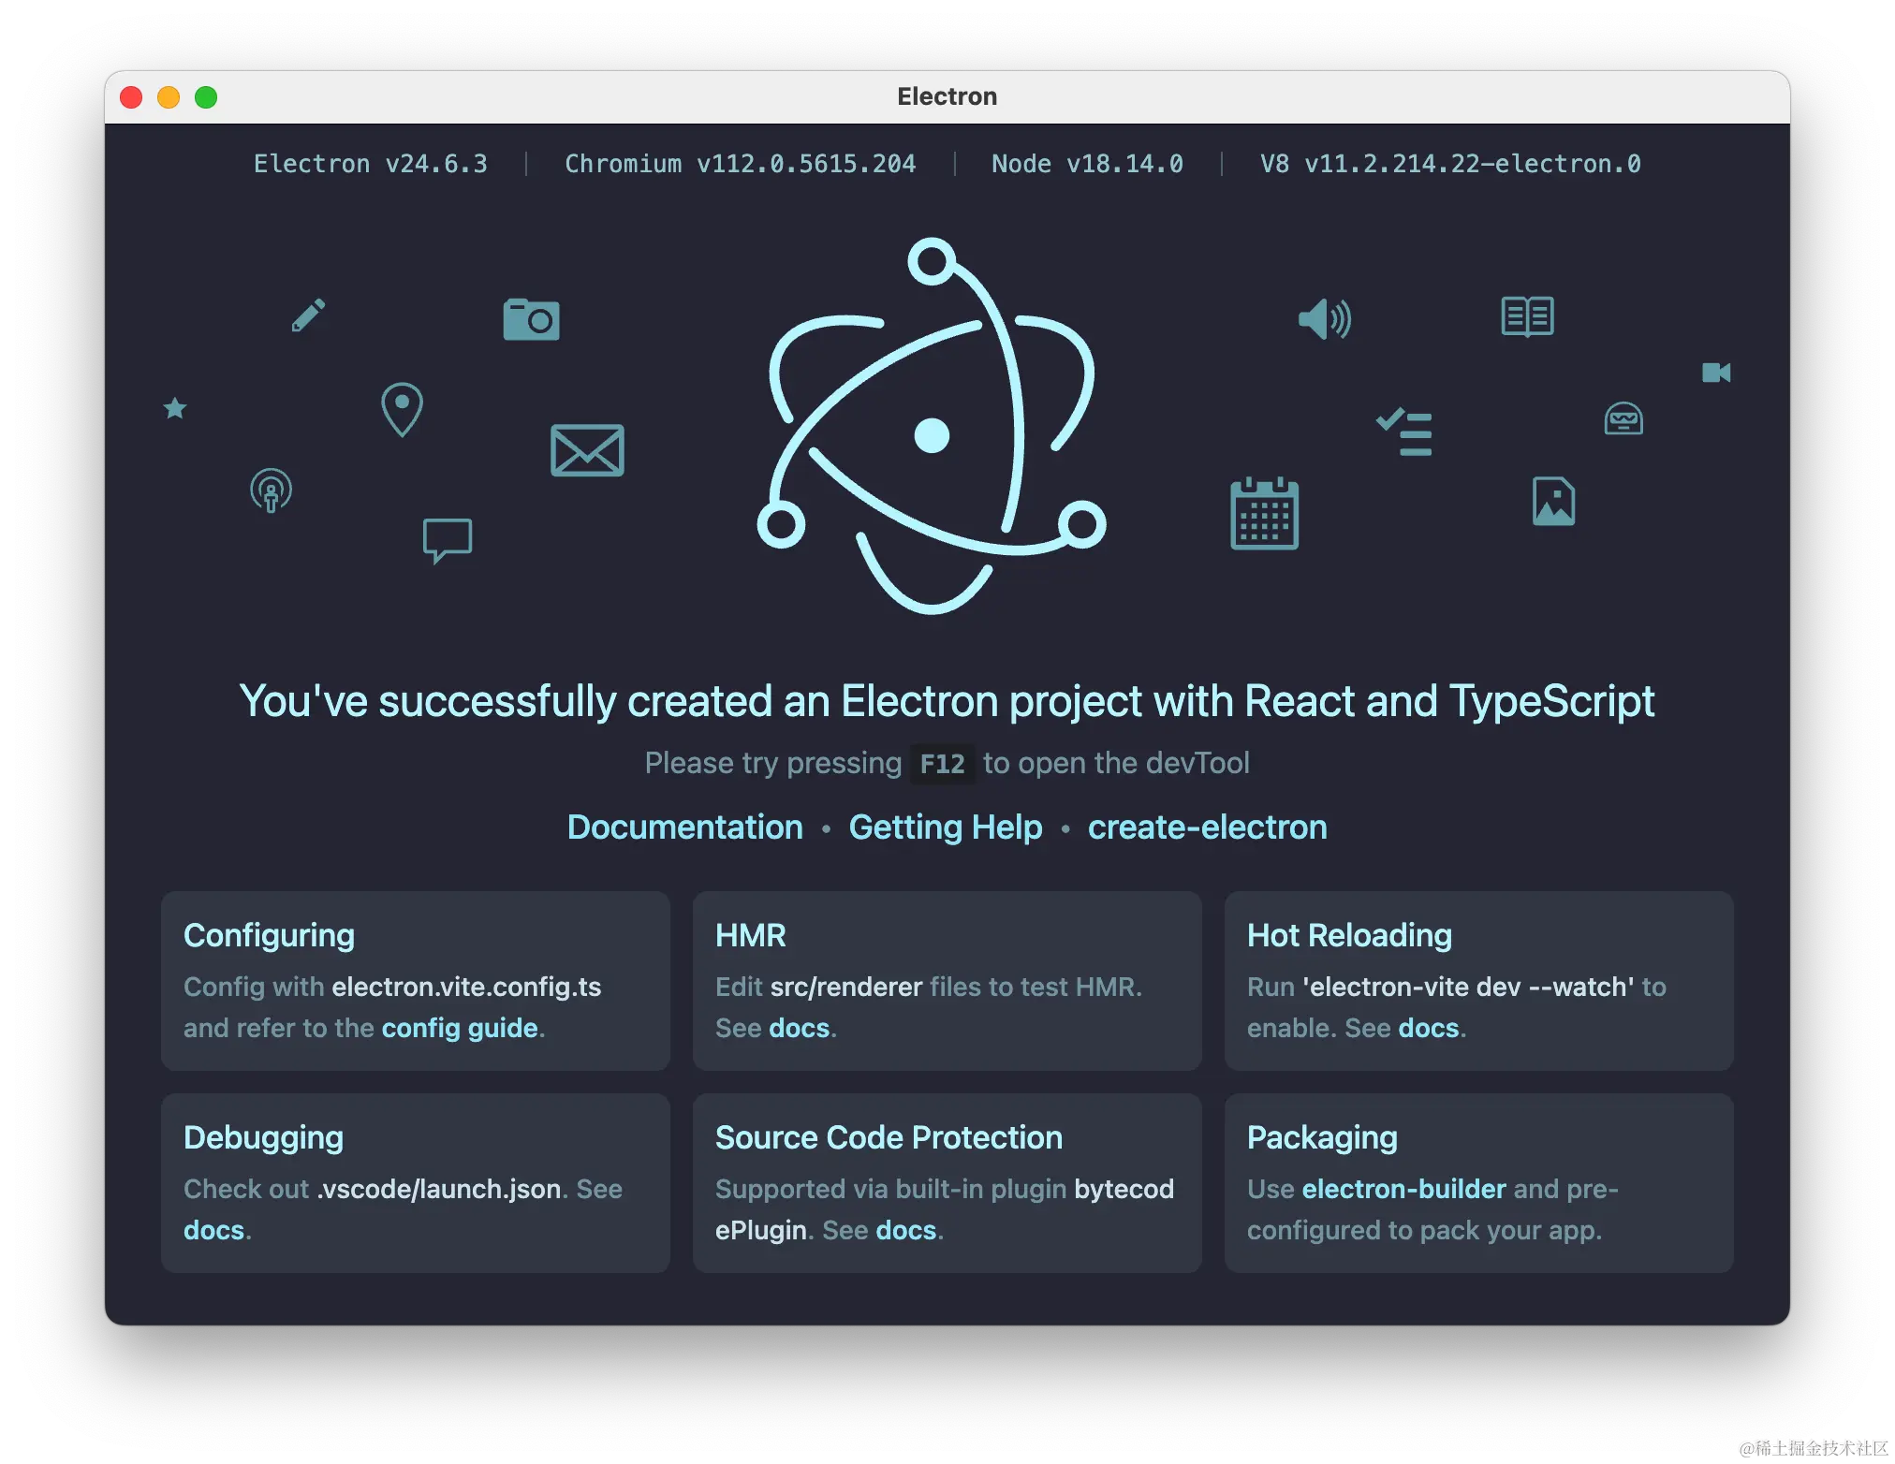1895x1464 pixels.
Task: Click the star icon
Action: (175, 408)
